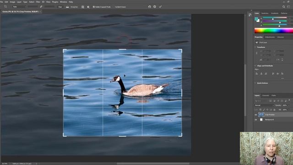This screenshot has width=293, height=165.
Task: Click the align left edges icon
Action: [257, 74]
